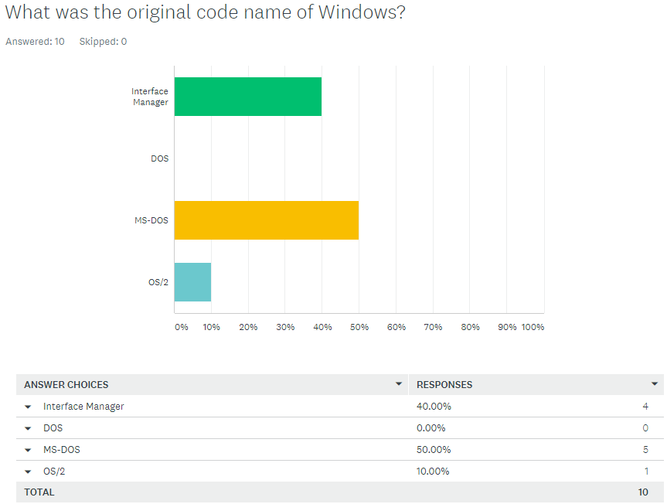This screenshot has width=667, height=504.
Task: Click the total count 10
Action: pos(643,492)
